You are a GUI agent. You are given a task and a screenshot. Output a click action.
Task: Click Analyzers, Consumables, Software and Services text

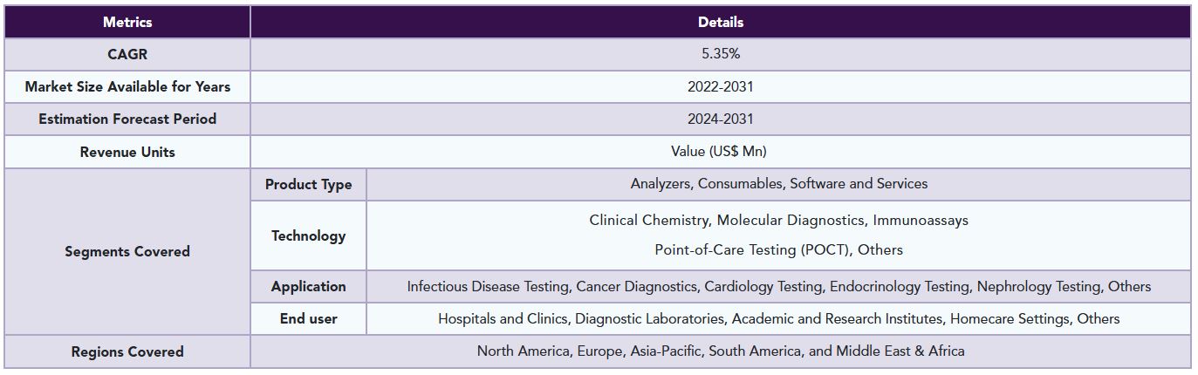[x=779, y=184]
